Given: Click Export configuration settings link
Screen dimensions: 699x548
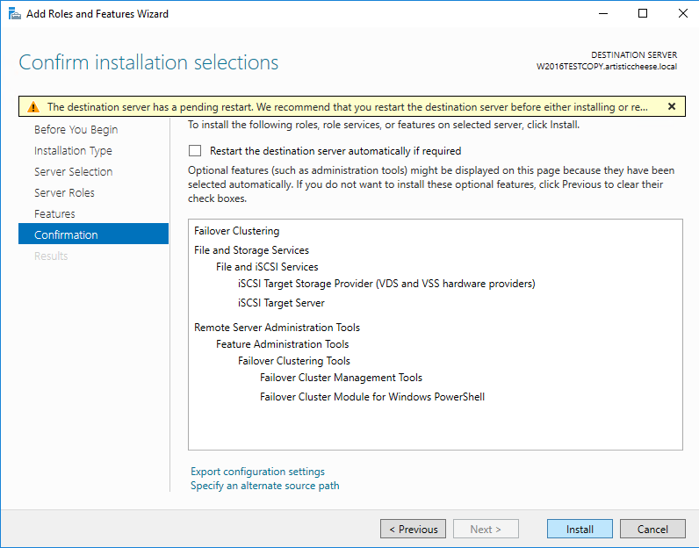Looking at the screenshot, I should (x=257, y=472).
